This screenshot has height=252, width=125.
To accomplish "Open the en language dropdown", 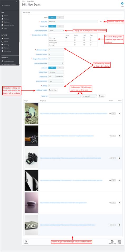I will tap(101, 21).
